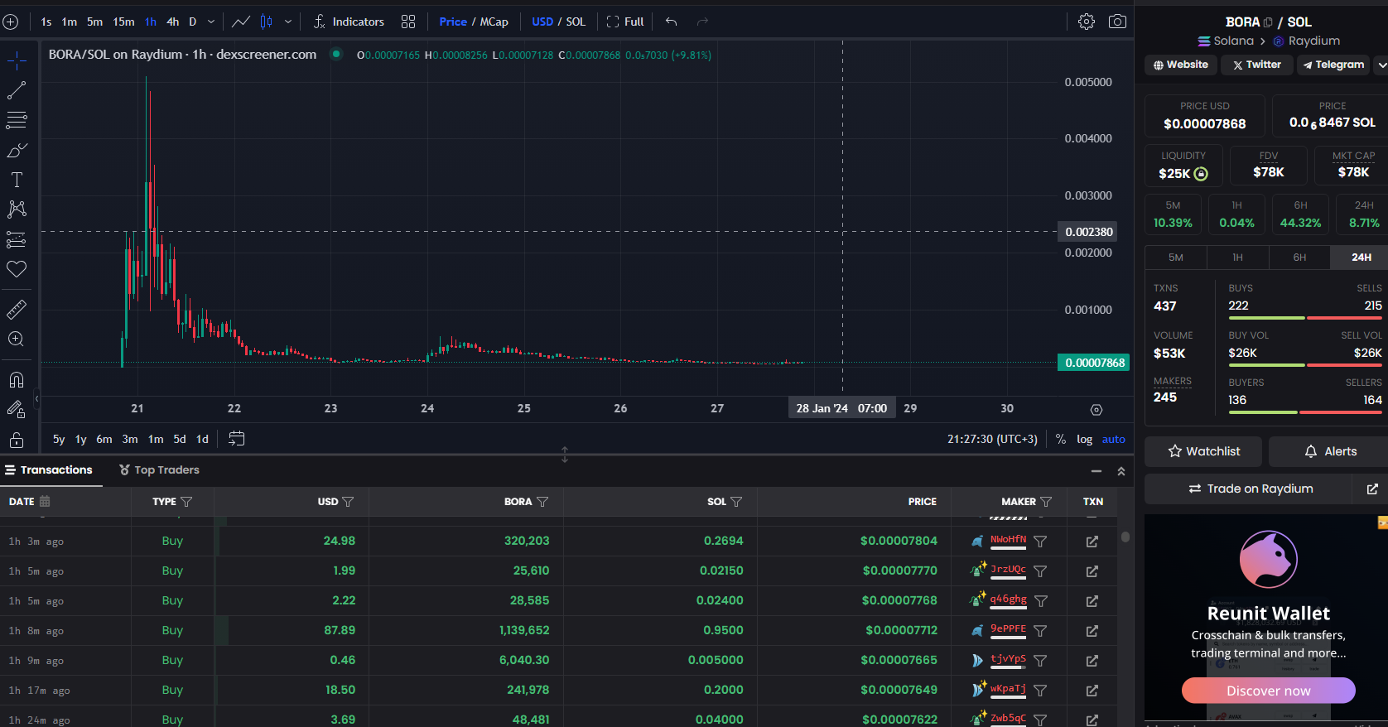1388x727 pixels.
Task: Select the 15m chart timeframe
Action: tap(124, 22)
